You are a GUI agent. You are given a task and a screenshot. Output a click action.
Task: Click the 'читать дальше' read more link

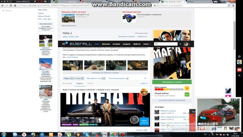pos(73,57)
